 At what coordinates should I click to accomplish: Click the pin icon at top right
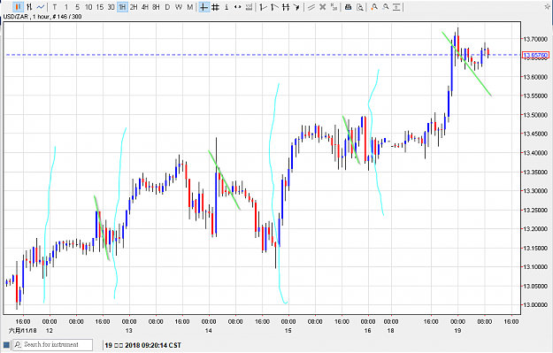(x=548, y=6)
